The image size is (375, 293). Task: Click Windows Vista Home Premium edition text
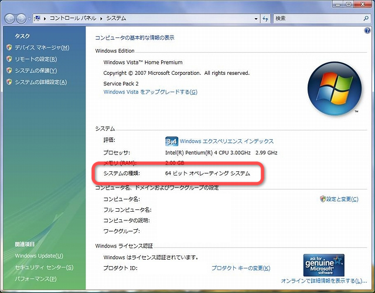143,63
